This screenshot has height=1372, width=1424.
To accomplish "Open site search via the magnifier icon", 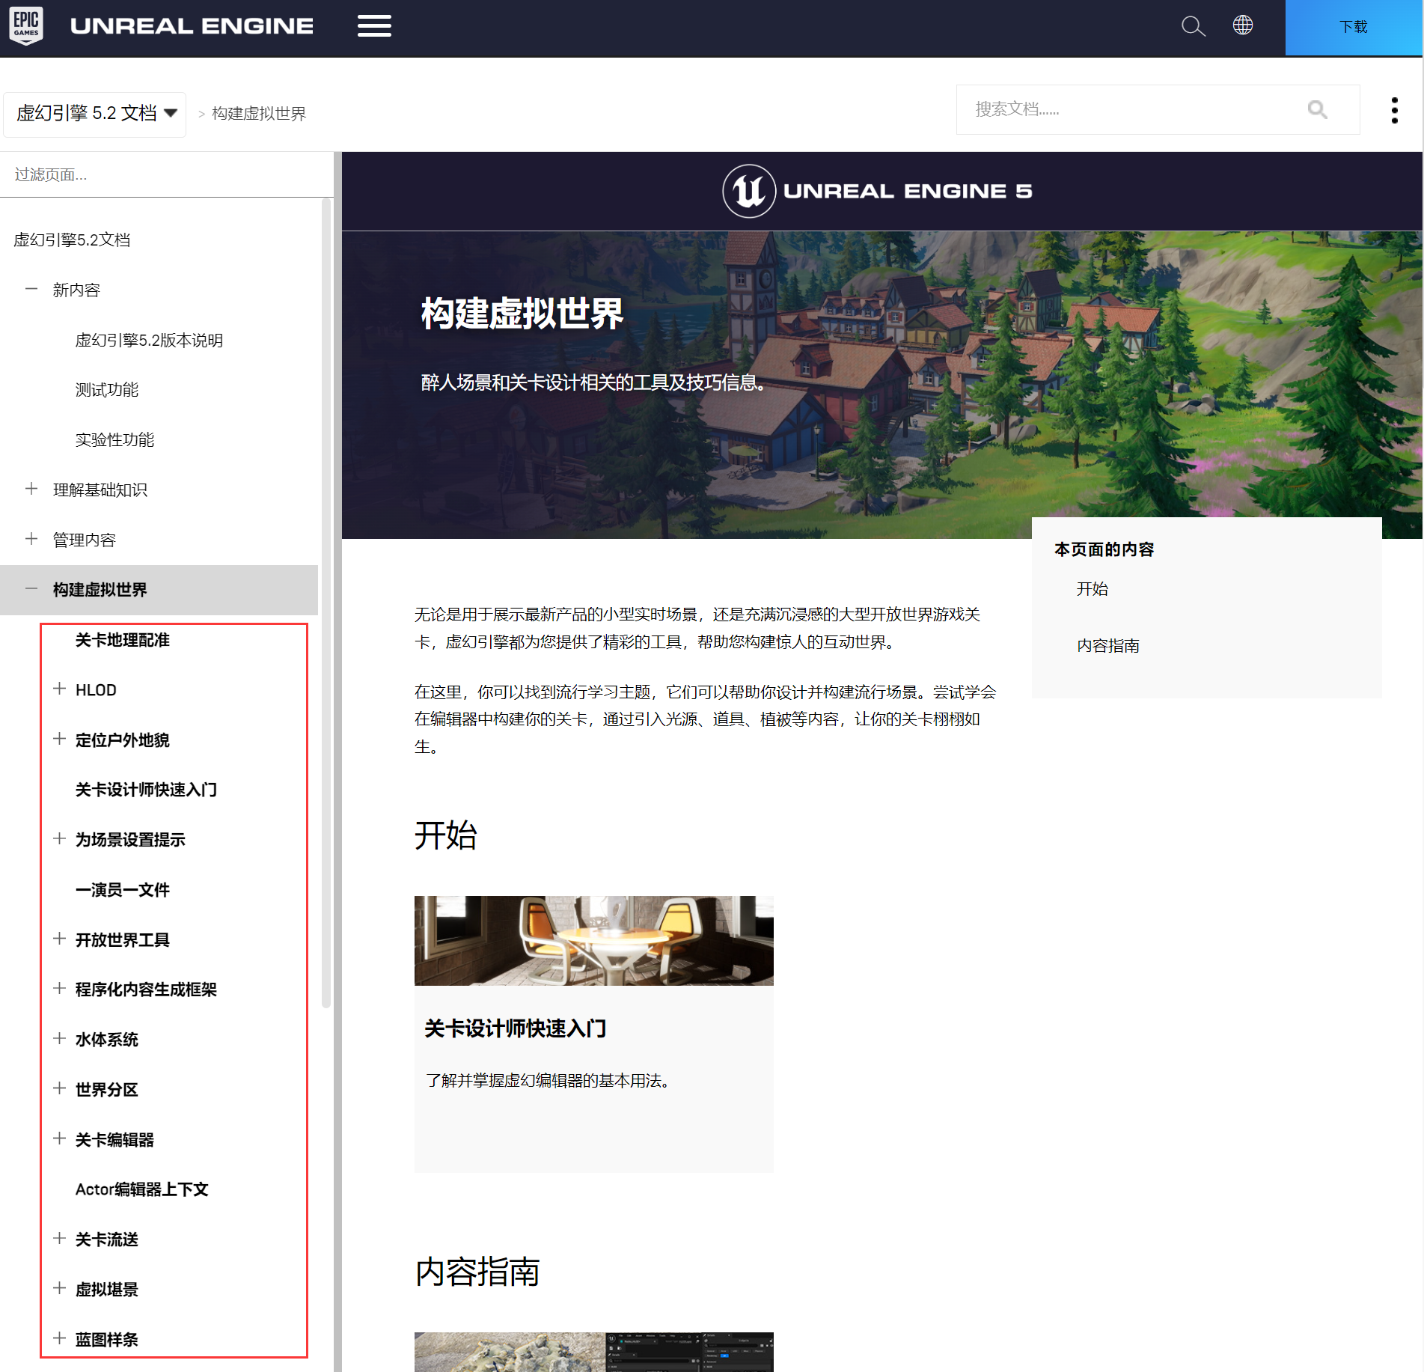I will (x=1193, y=25).
